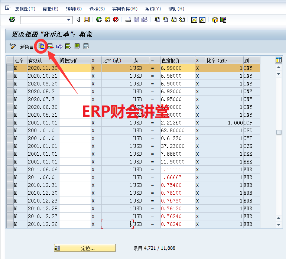Select row with date 2020.11.30
Viewport: 286px width, 259px height.
pos(10,68)
